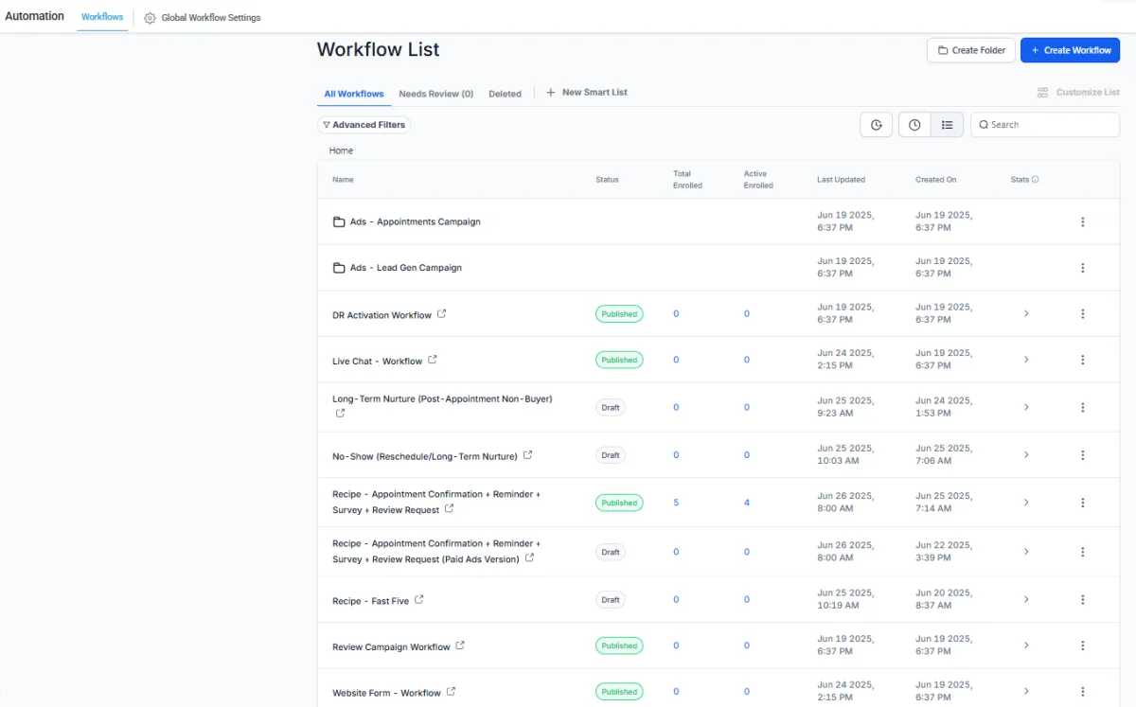Open three-dot menu for DR Activation Workflow
The image size is (1136, 707).
pyautogui.click(x=1083, y=314)
